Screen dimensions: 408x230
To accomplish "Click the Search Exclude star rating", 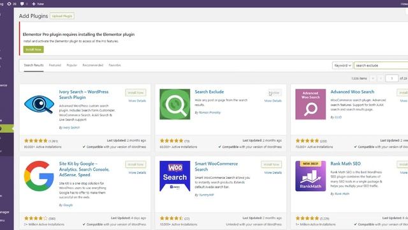I will tap(171, 141).
